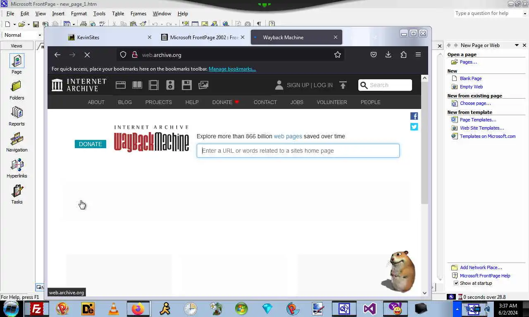Open the Open button dropdown arrow
This screenshot has width=529, height=317.
[28, 24]
